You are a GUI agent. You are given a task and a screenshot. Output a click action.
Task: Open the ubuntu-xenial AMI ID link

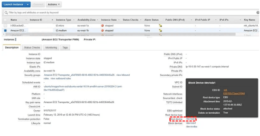83,88
